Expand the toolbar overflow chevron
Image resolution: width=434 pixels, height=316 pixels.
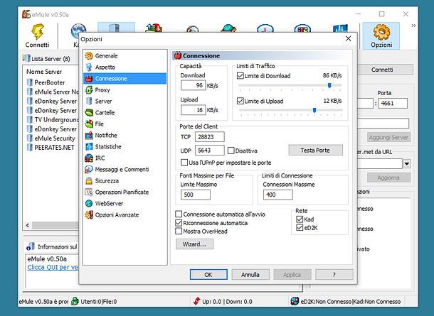pos(413,26)
